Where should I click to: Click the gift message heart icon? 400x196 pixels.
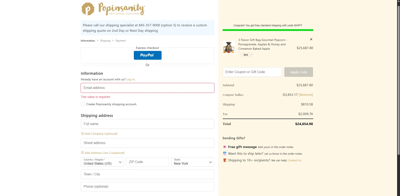pos(225,147)
